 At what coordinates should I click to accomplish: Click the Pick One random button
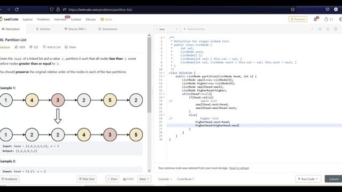pyautogui.click(x=87, y=179)
